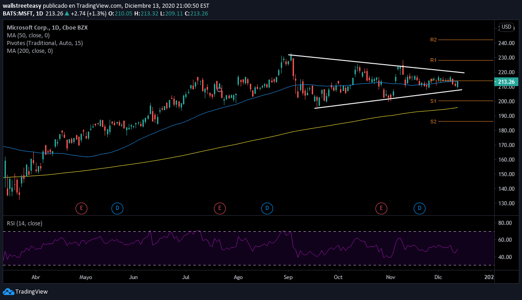Click the earnings E marker between Jul and Ago
This screenshot has height=300, width=522.
[x=220, y=209]
